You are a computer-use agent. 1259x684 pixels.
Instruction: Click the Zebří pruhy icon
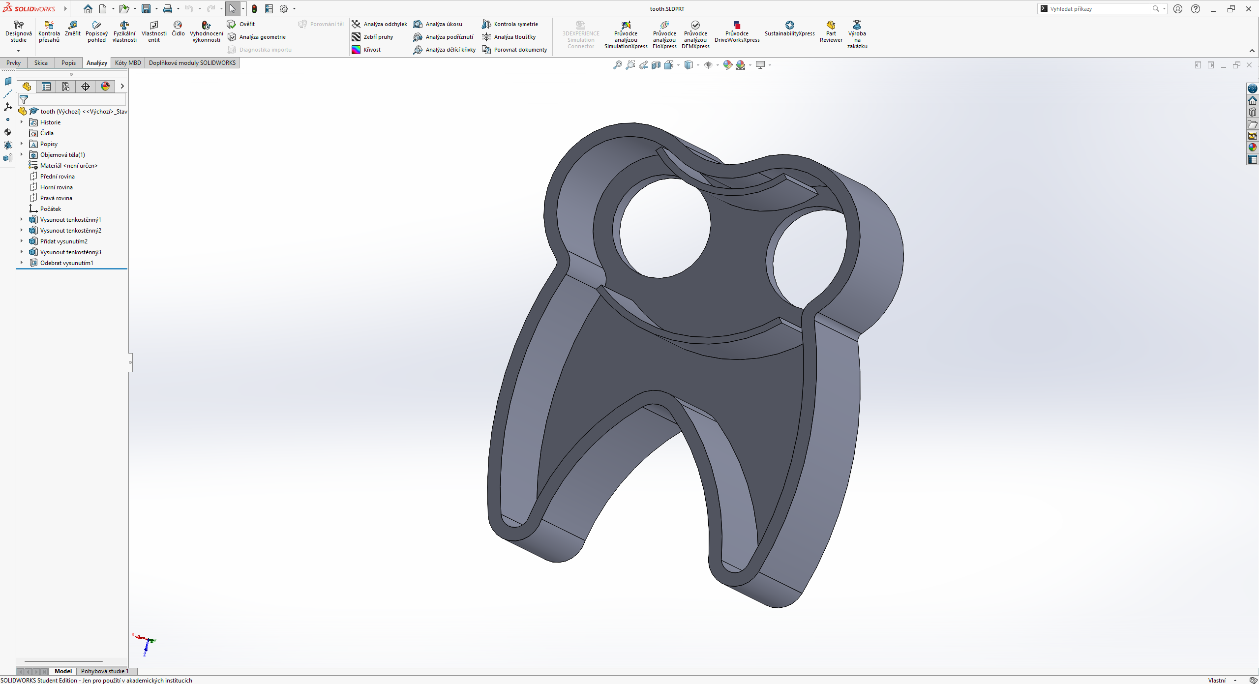pyautogui.click(x=356, y=37)
